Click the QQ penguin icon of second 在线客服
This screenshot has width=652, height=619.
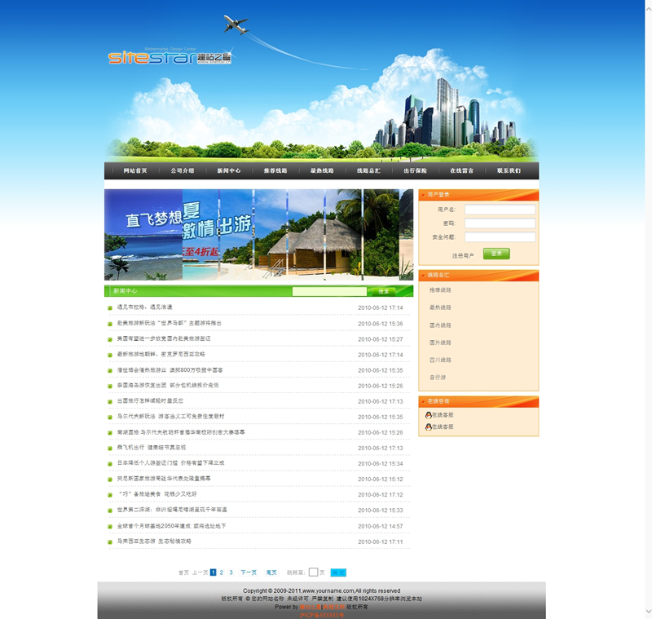click(x=429, y=427)
